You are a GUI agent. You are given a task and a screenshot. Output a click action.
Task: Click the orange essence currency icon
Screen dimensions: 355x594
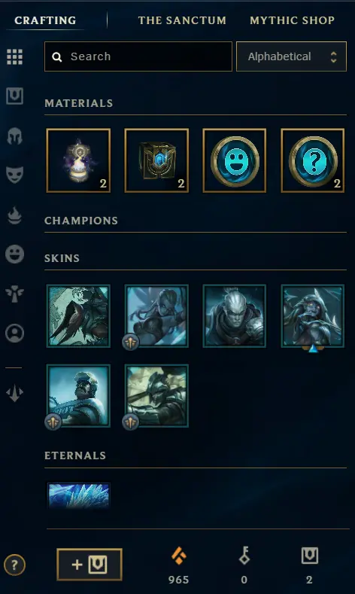coord(179,556)
